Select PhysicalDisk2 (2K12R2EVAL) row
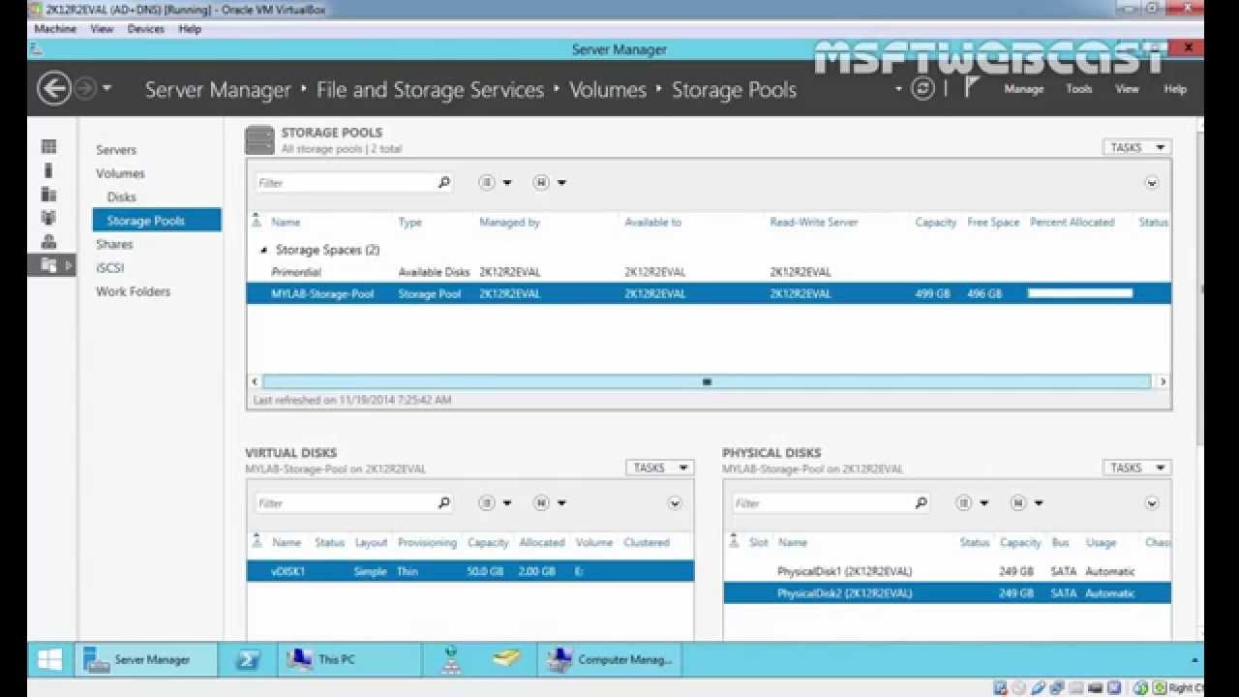1239x697 pixels. click(948, 592)
